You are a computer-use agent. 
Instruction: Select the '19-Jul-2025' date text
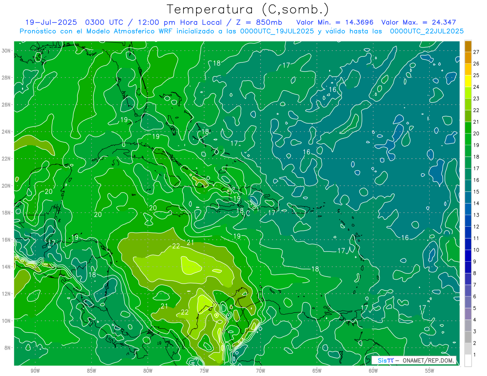coord(52,22)
